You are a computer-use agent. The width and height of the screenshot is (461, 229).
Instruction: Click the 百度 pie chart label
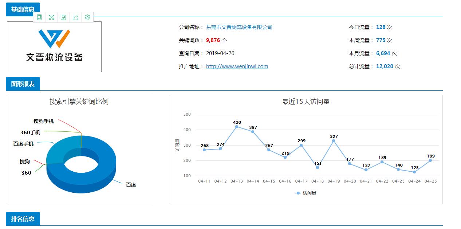click(131, 185)
